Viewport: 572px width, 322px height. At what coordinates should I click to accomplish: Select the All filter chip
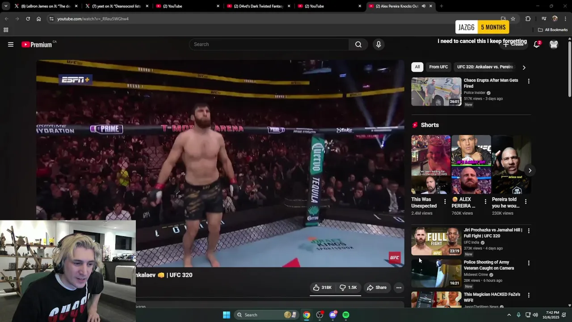(417, 67)
